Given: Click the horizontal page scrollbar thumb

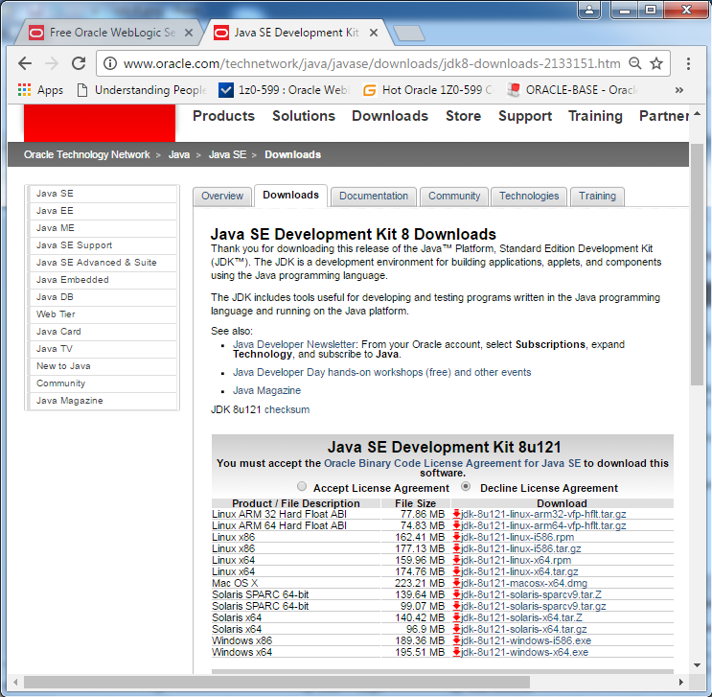Looking at the screenshot, I should [x=277, y=682].
